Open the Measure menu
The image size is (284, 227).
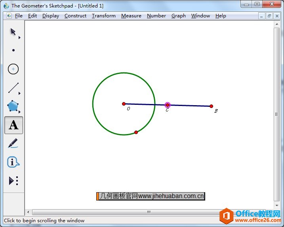[131, 16]
